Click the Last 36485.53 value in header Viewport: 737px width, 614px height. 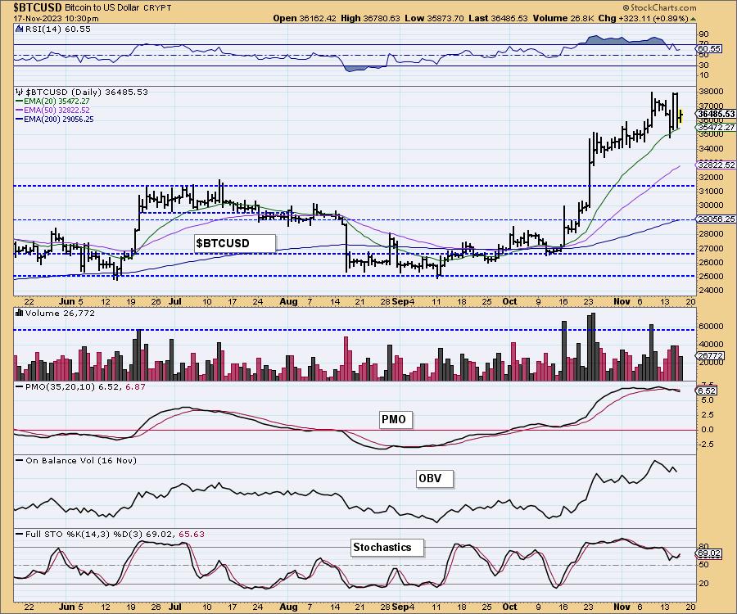pyautogui.click(x=498, y=19)
